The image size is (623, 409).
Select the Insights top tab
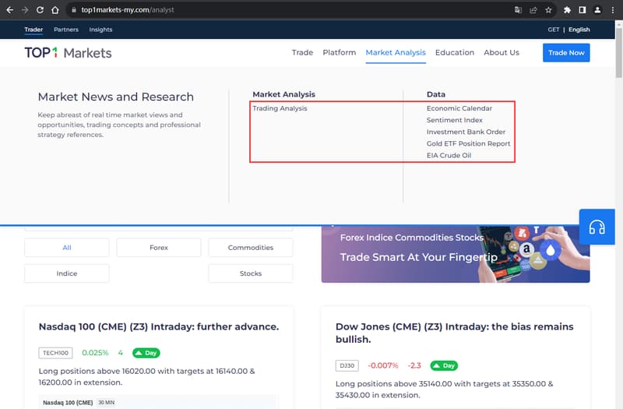point(100,30)
